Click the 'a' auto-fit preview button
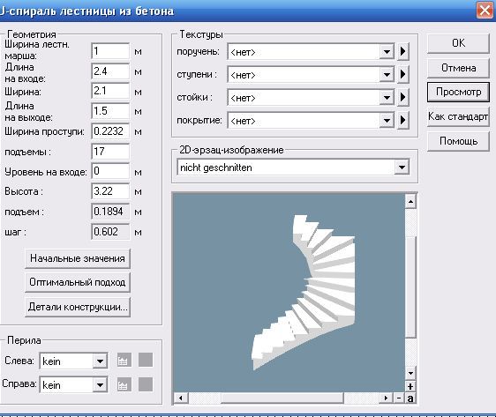The width and height of the screenshot is (496, 417). (410, 398)
